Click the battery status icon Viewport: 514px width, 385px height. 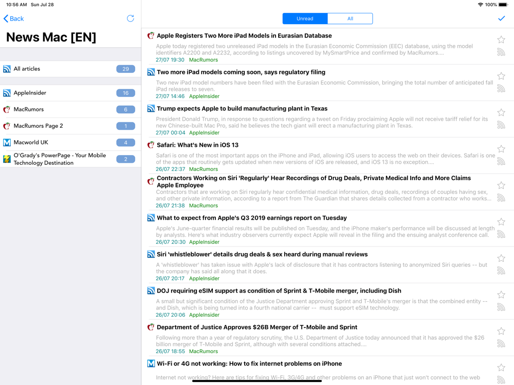point(503,5)
